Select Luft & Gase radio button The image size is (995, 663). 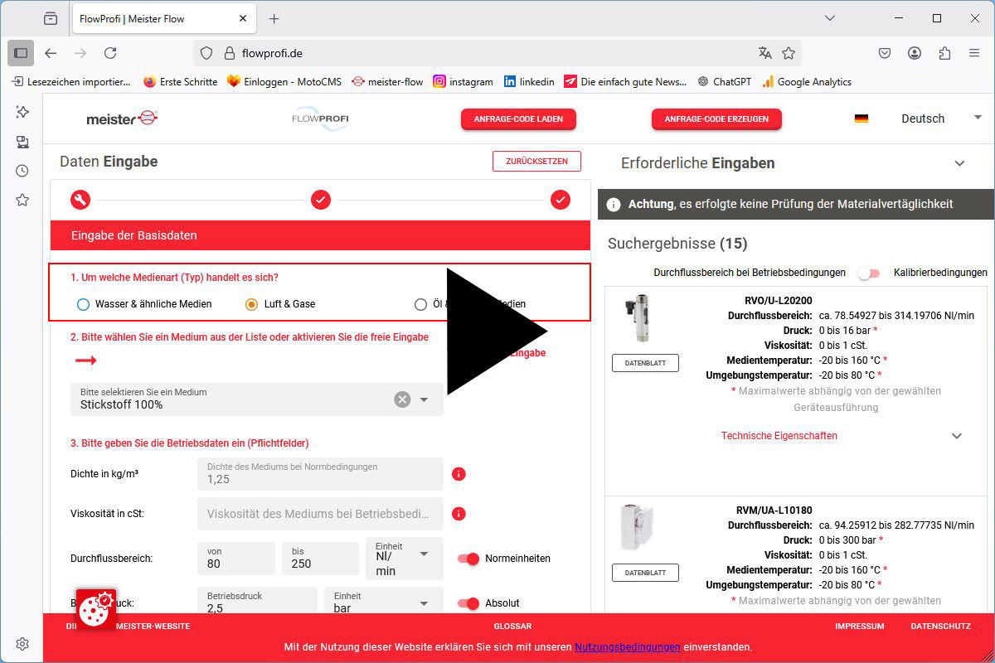tap(252, 304)
